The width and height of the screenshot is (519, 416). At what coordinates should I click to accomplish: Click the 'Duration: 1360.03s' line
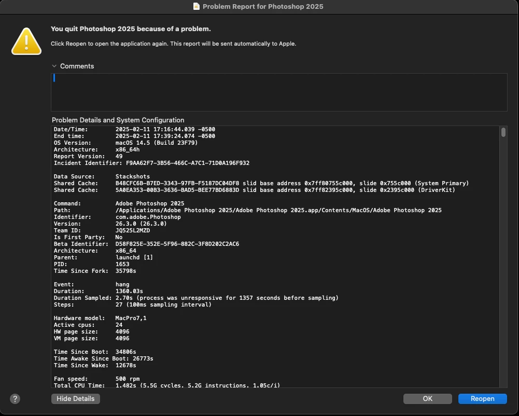click(99, 291)
